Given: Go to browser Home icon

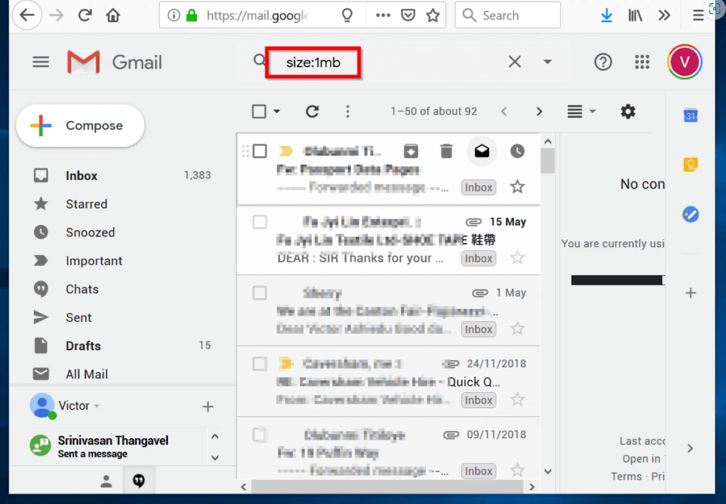Looking at the screenshot, I should (x=113, y=15).
